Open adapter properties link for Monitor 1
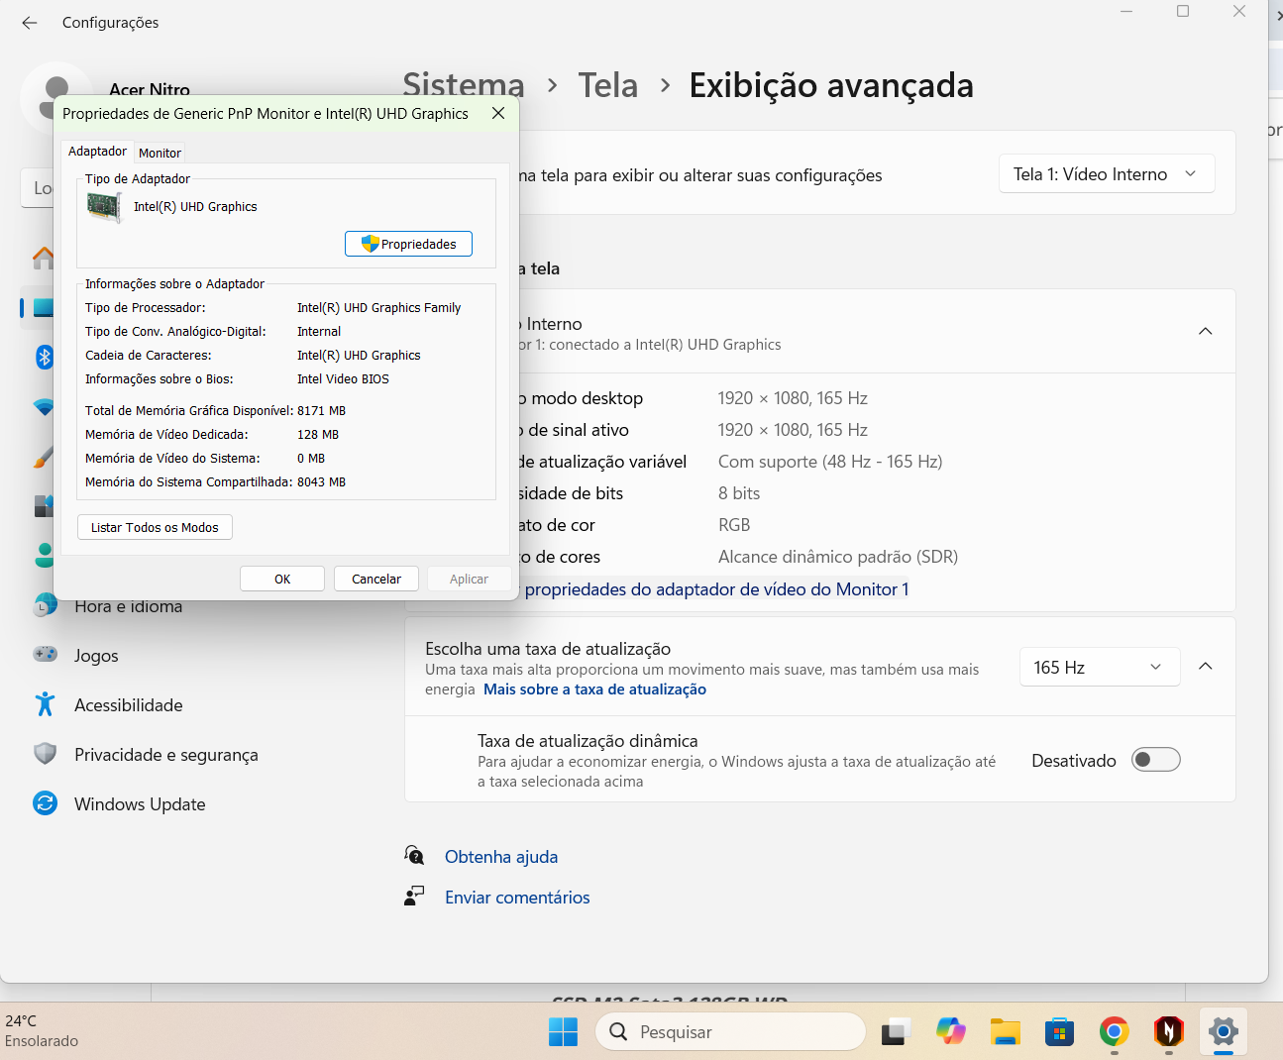This screenshot has height=1060, width=1283. click(716, 589)
